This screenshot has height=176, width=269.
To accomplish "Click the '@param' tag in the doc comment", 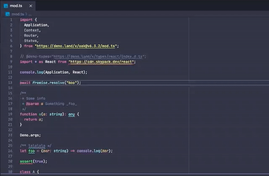I will pyautogui.click(x=32, y=104).
